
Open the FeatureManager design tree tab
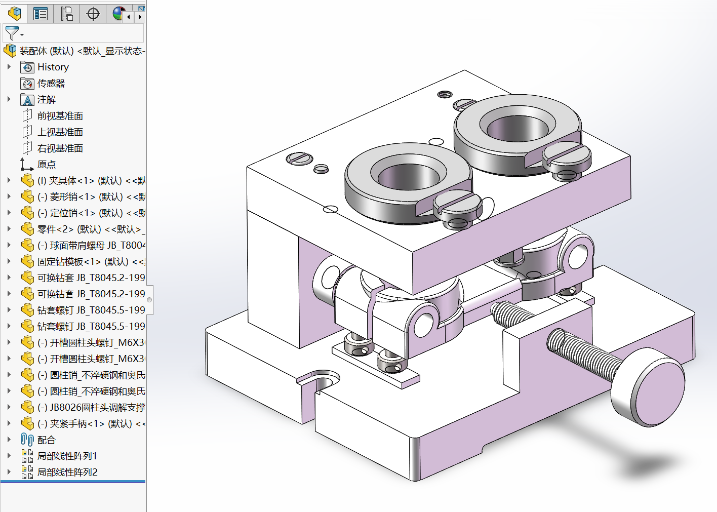pos(14,13)
